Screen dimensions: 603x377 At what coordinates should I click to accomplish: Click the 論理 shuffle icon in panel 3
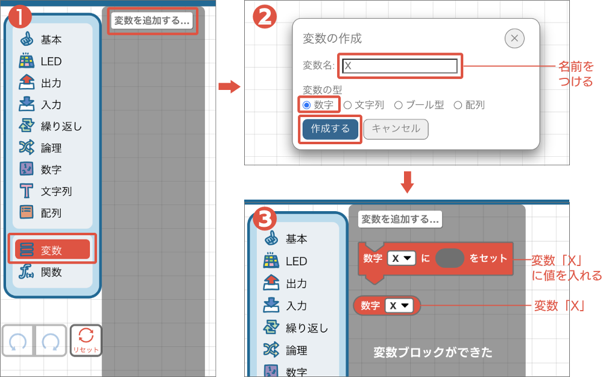tap(271, 350)
